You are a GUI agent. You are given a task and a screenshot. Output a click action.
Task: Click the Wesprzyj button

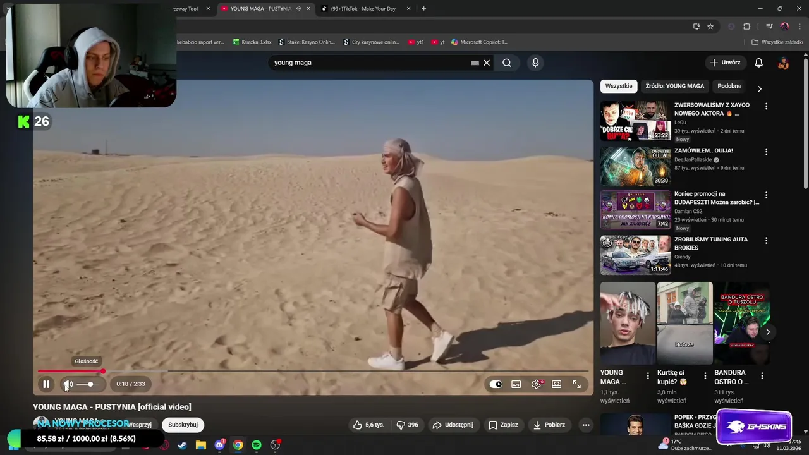(140, 425)
